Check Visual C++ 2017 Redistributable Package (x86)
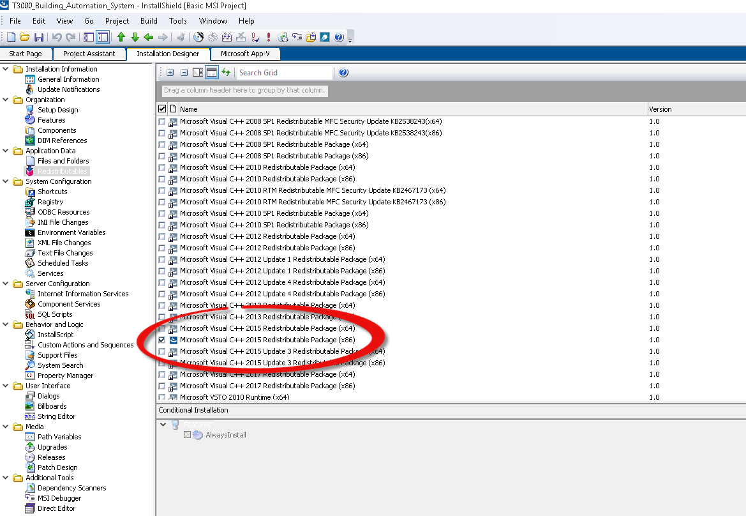746x516 pixels. (x=161, y=386)
